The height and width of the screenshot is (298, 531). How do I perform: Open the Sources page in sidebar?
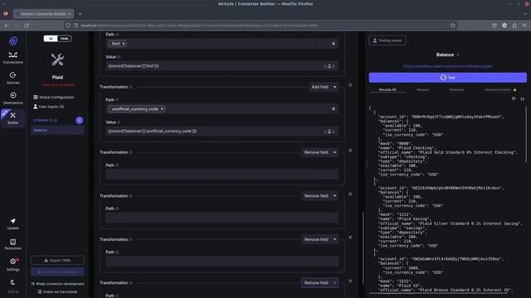pyautogui.click(x=13, y=78)
